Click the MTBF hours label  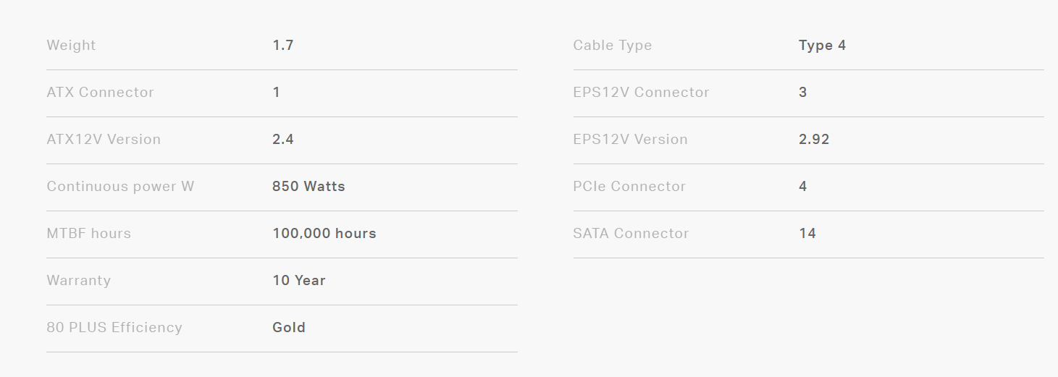(x=88, y=234)
